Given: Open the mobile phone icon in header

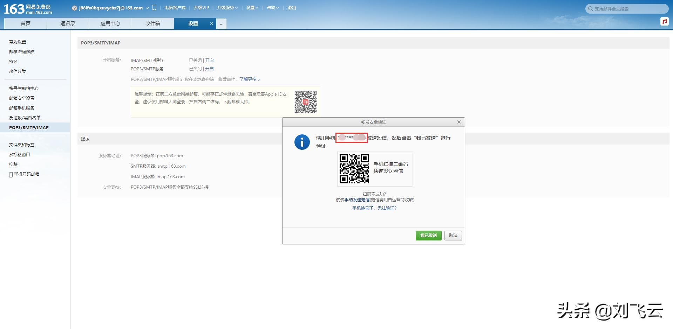Looking at the screenshot, I should point(154,8).
